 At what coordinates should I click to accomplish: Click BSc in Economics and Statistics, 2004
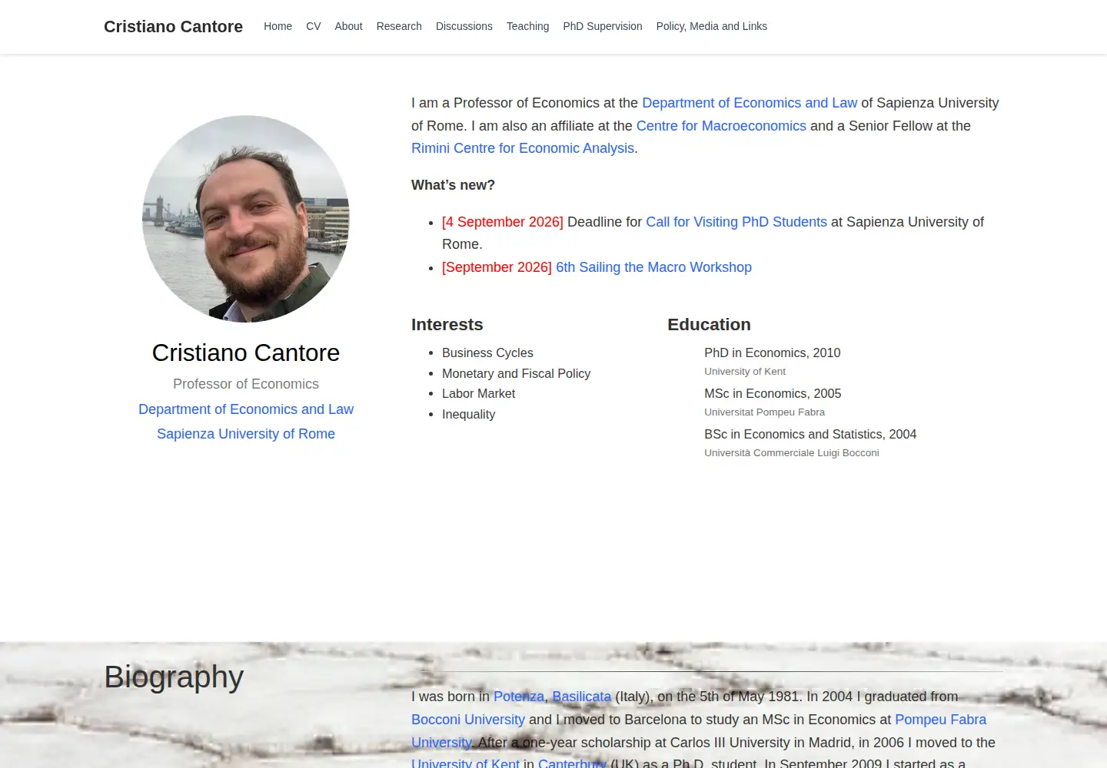pos(810,434)
